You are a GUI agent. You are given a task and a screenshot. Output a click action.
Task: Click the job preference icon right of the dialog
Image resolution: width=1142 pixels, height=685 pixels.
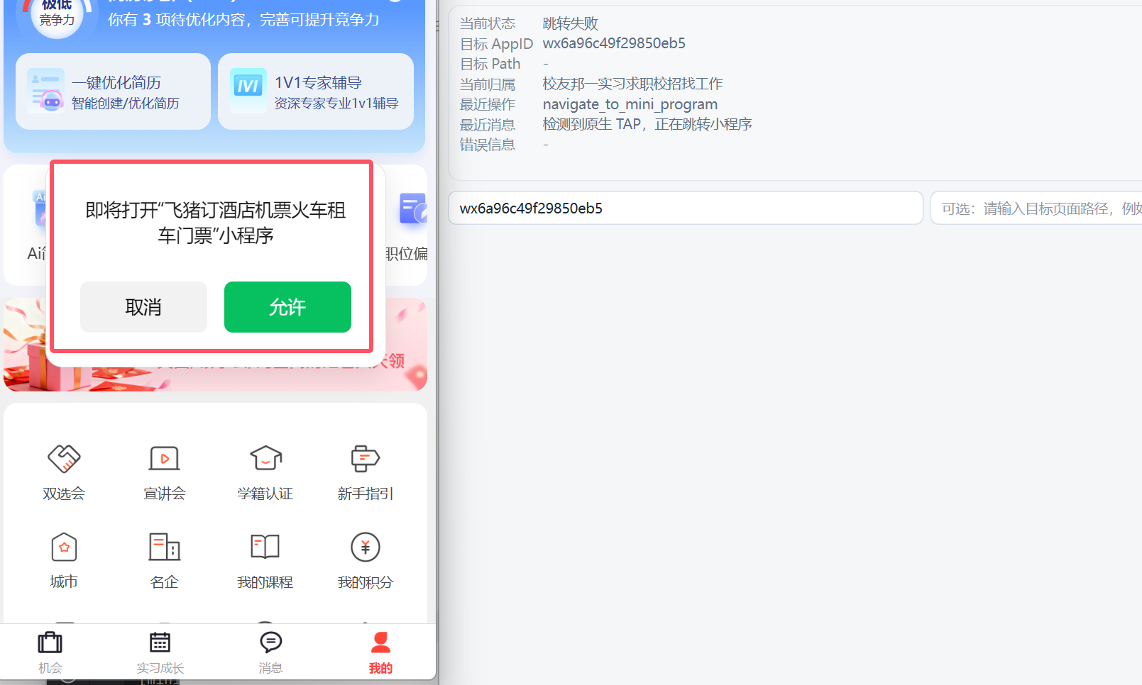pos(412,208)
